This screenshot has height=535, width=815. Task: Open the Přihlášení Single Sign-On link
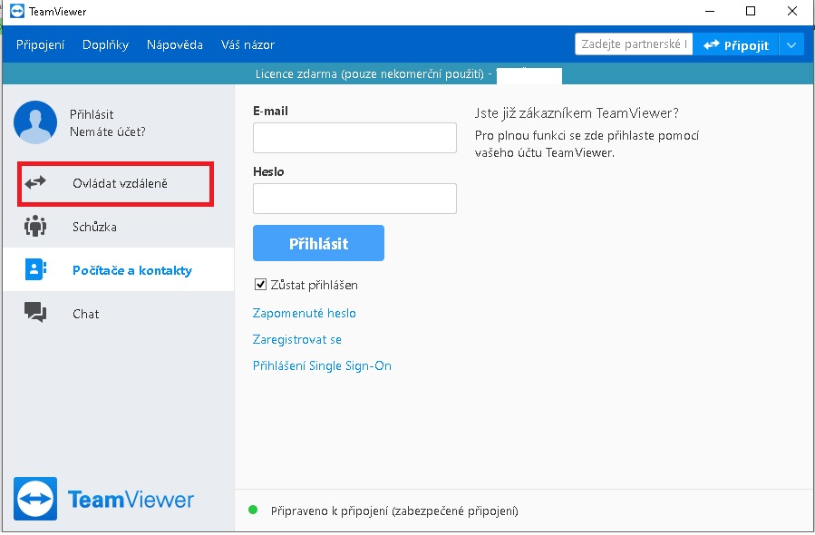click(322, 365)
